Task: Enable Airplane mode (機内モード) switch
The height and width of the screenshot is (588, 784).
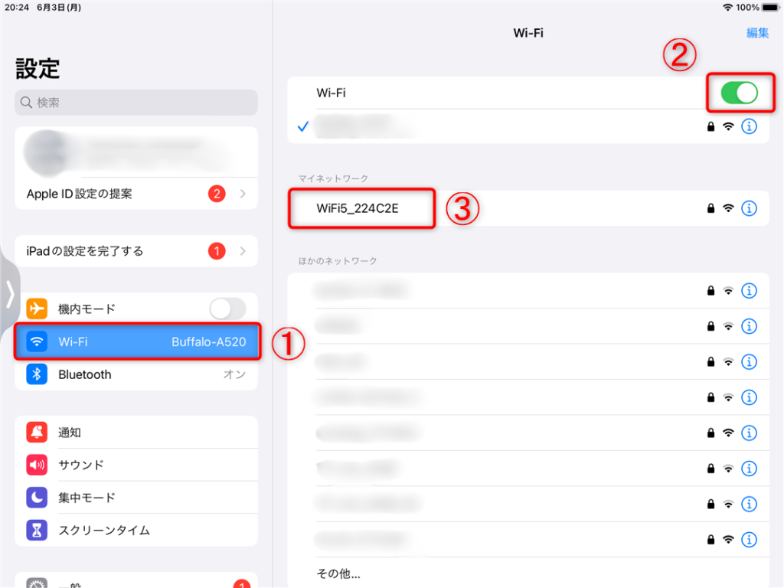Action: (x=227, y=309)
